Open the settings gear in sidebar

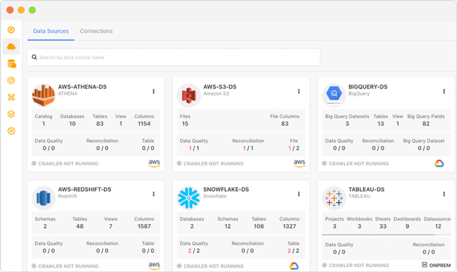(x=11, y=131)
